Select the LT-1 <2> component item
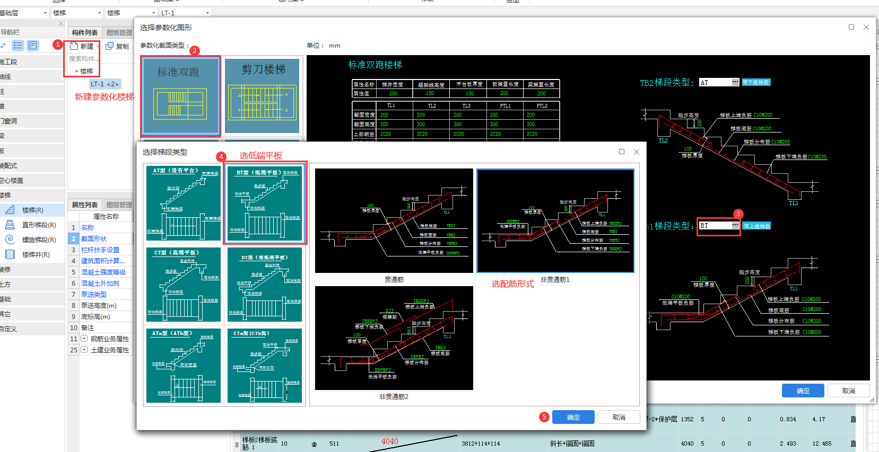879x452 pixels. tap(105, 84)
